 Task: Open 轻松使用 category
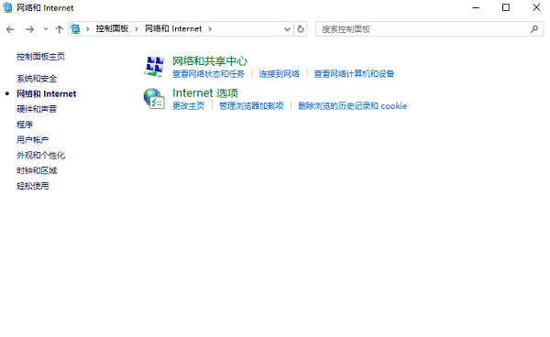click(33, 186)
